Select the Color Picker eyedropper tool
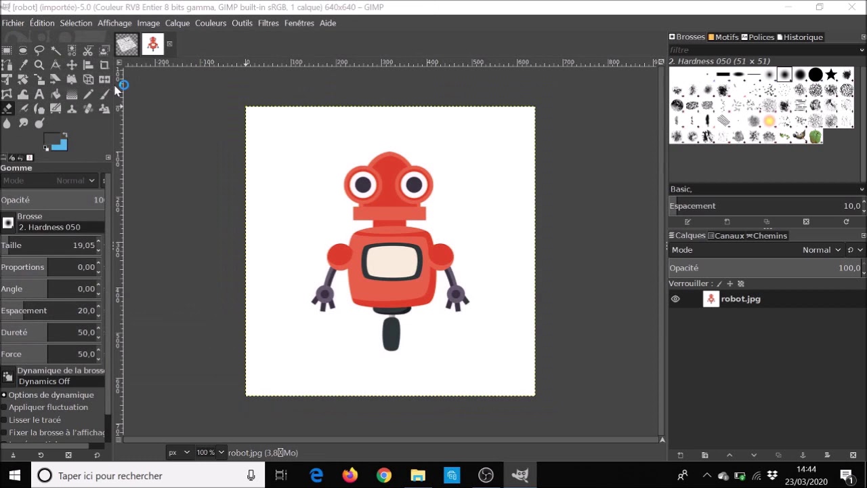 pyautogui.click(x=23, y=65)
